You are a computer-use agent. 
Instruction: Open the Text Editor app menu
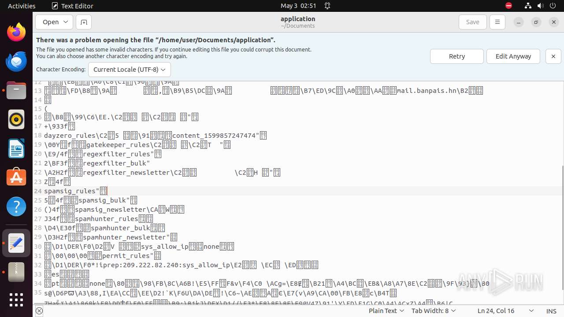pos(73,6)
